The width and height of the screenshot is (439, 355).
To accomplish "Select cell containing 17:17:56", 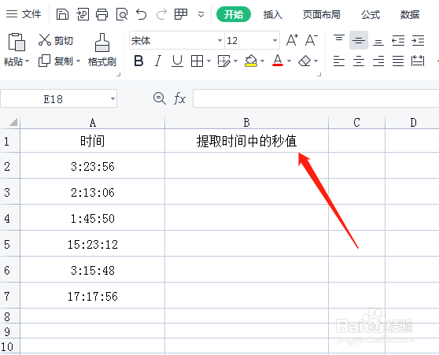I will click(93, 297).
